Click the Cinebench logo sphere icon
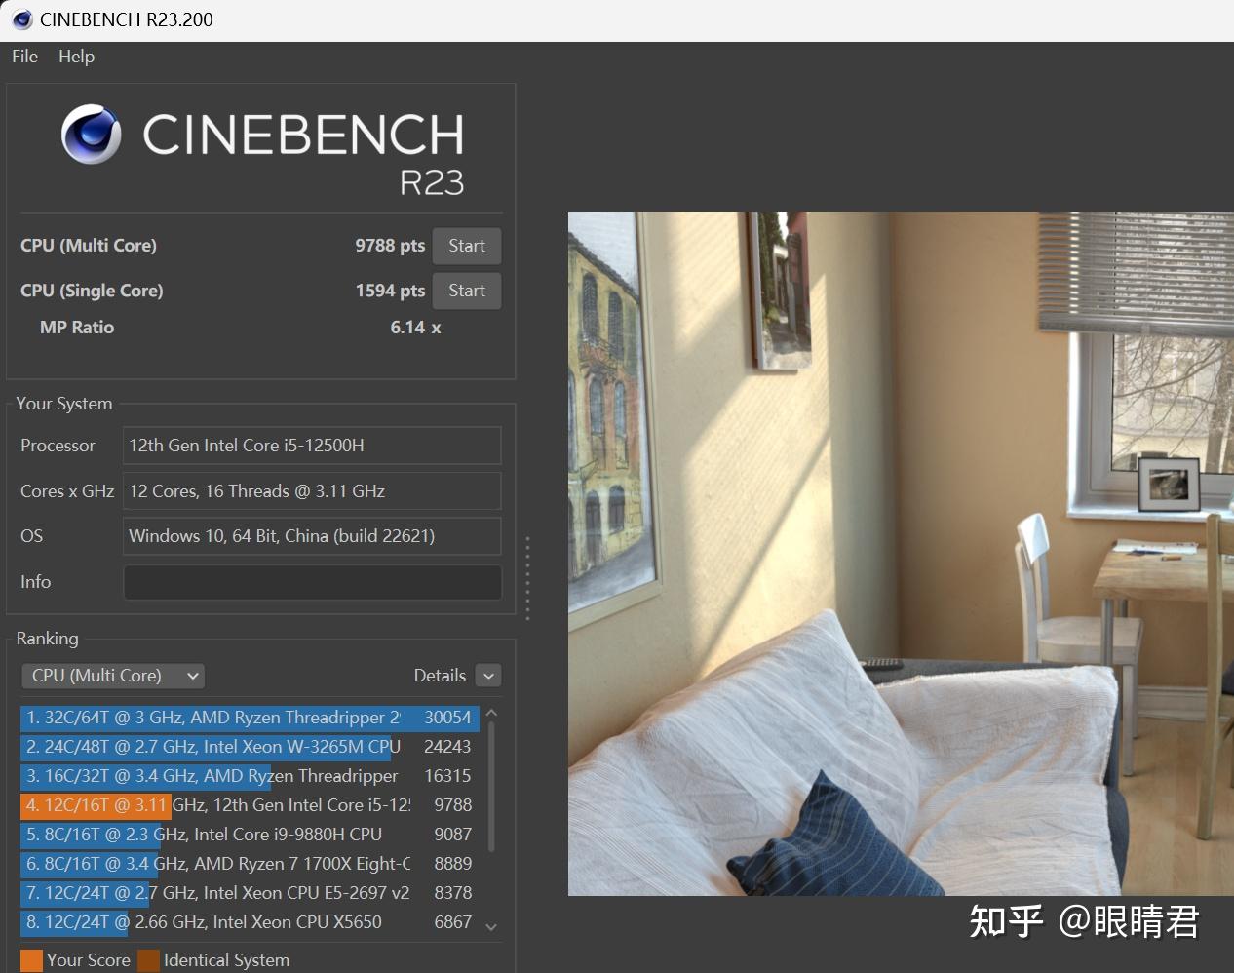 point(92,135)
